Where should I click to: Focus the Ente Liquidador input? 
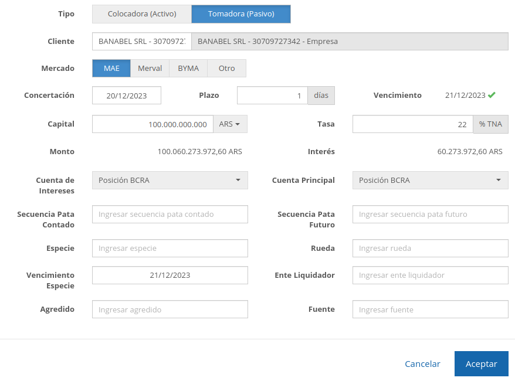tap(430, 275)
